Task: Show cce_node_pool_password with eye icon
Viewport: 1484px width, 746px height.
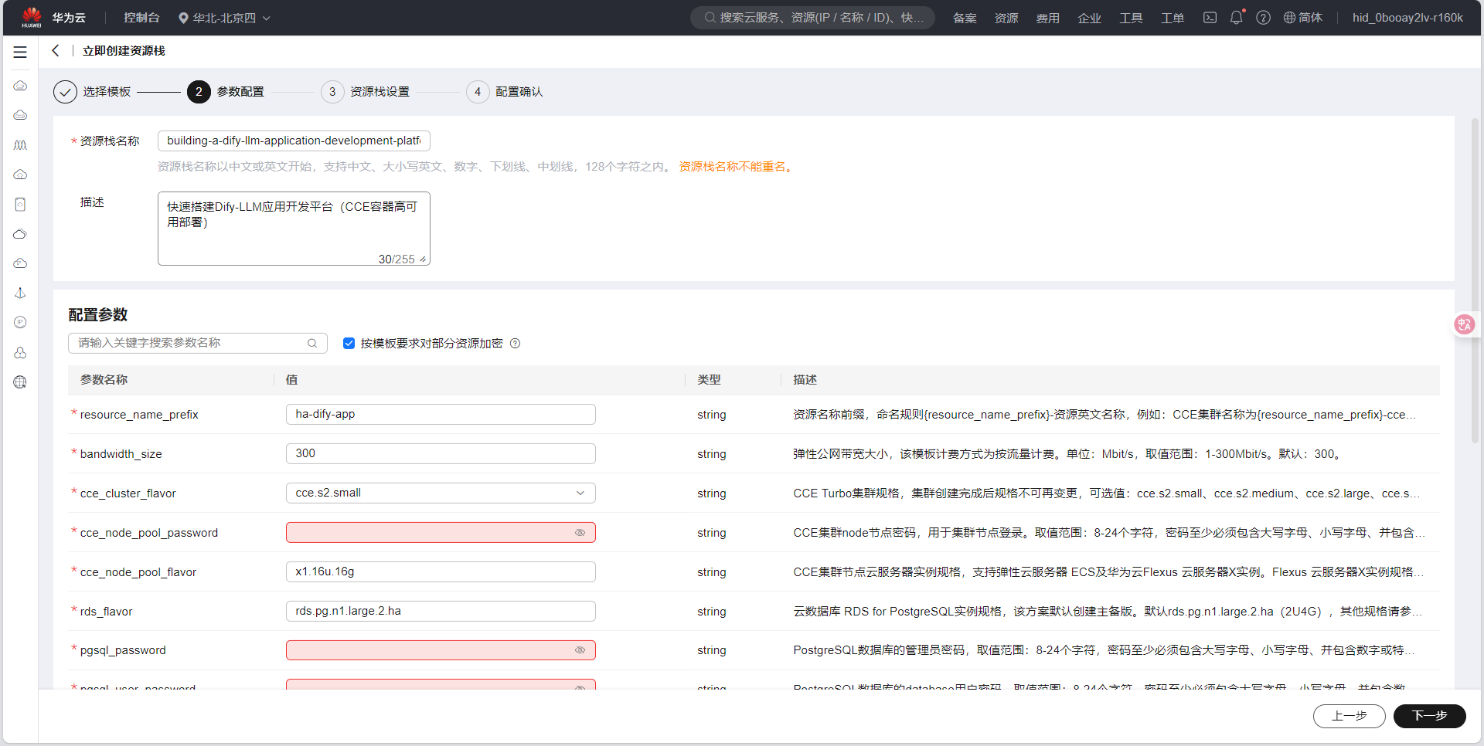Action: point(580,532)
